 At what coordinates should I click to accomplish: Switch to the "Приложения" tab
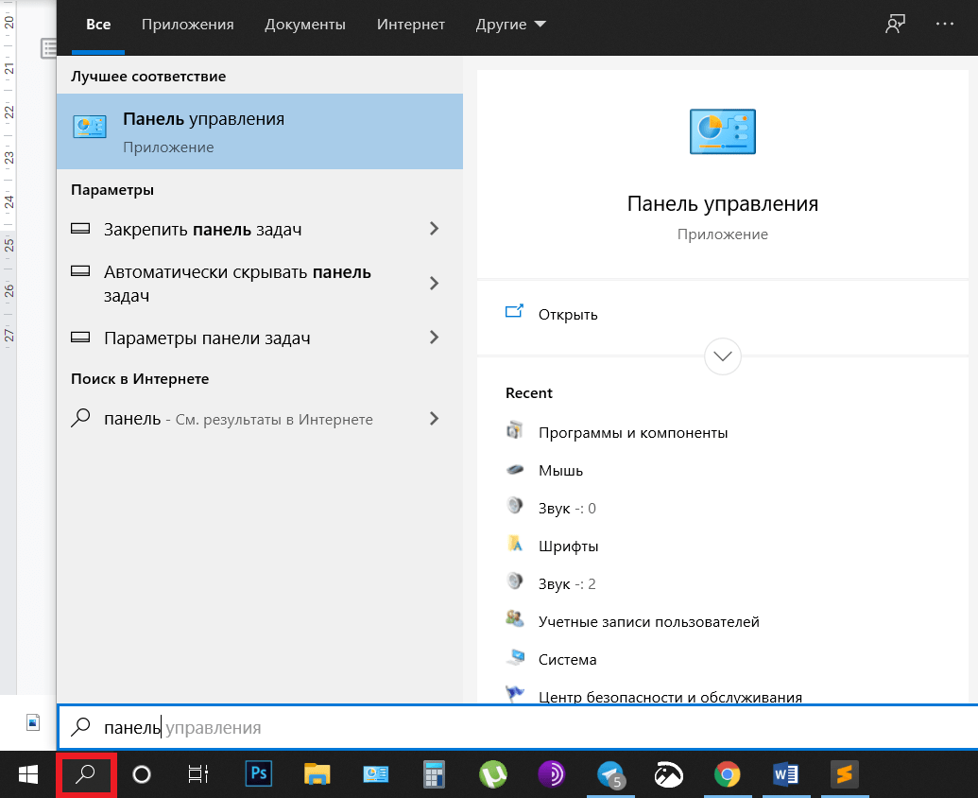[188, 25]
